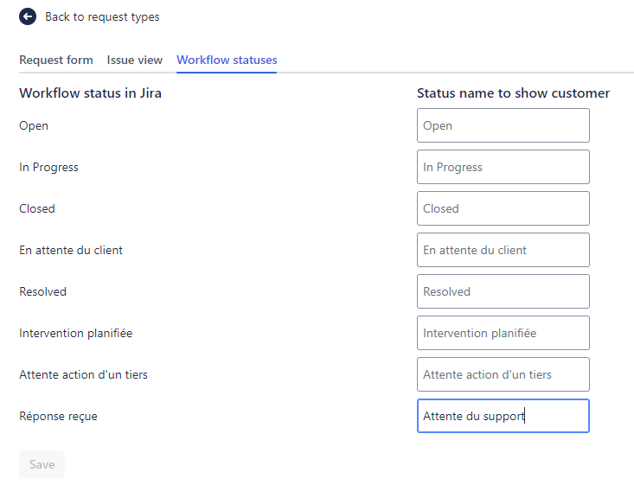Viewport: 634px width, 485px height.
Task: Focus the customer status field for Open
Action: pyautogui.click(x=503, y=125)
